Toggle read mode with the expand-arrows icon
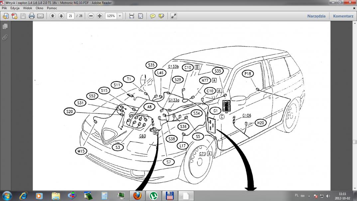The image size is (357, 201). coord(174,16)
